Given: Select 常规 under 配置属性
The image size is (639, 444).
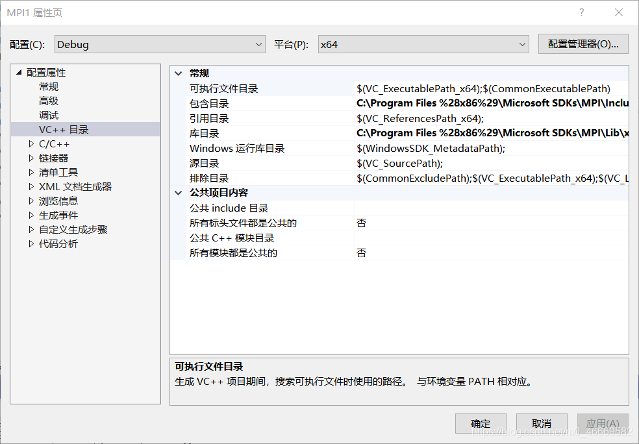Looking at the screenshot, I should [x=48, y=86].
